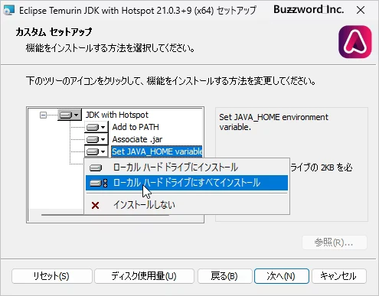
Task: Select JDK with Hotspot tree item
Action: (117, 115)
